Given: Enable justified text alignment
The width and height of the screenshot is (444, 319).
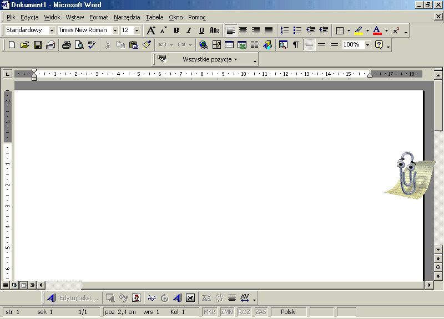Looking at the screenshot, I should [x=269, y=30].
